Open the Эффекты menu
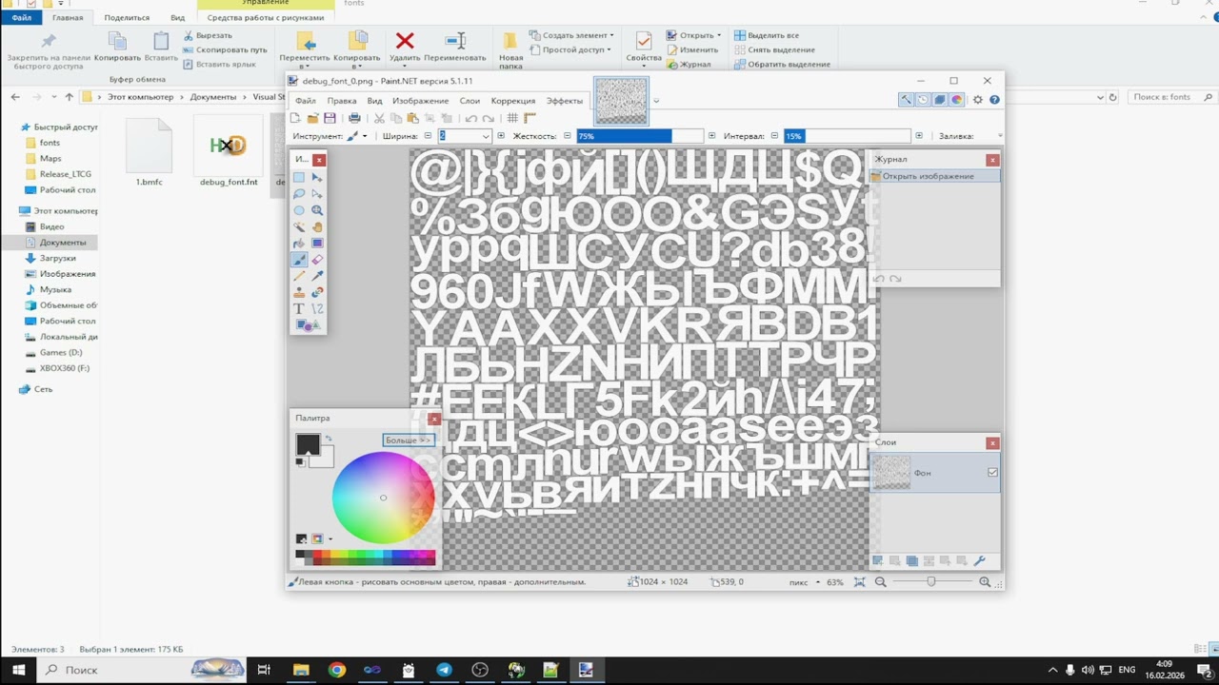This screenshot has height=685, width=1219. pyautogui.click(x=565, y=101)
